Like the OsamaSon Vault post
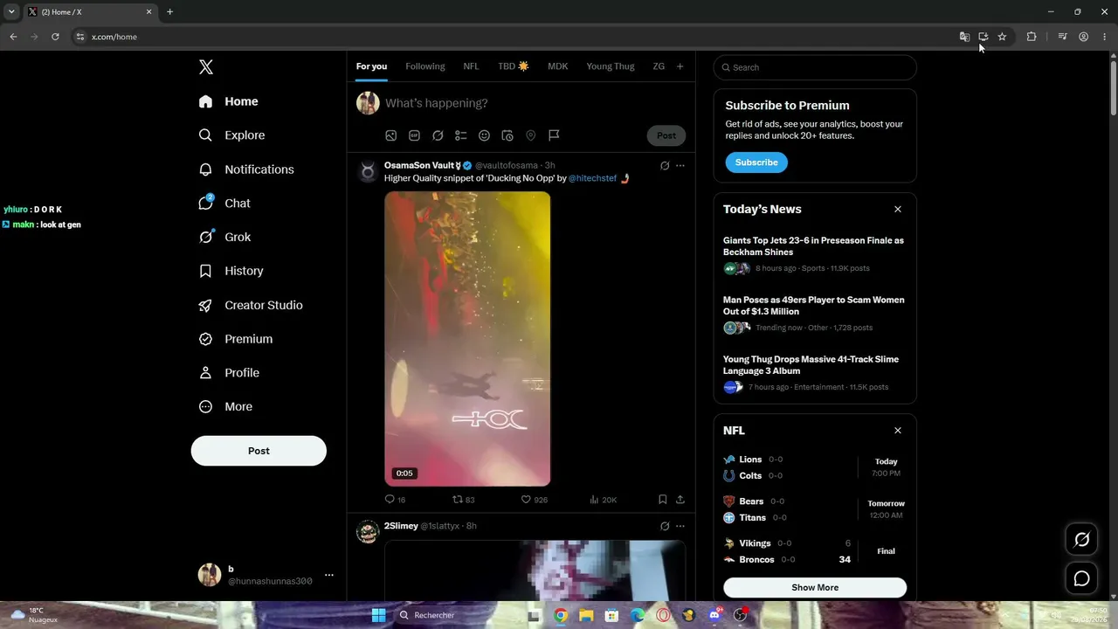The width and height of the screenshot is (1118, 629). (x=535, y=500)
